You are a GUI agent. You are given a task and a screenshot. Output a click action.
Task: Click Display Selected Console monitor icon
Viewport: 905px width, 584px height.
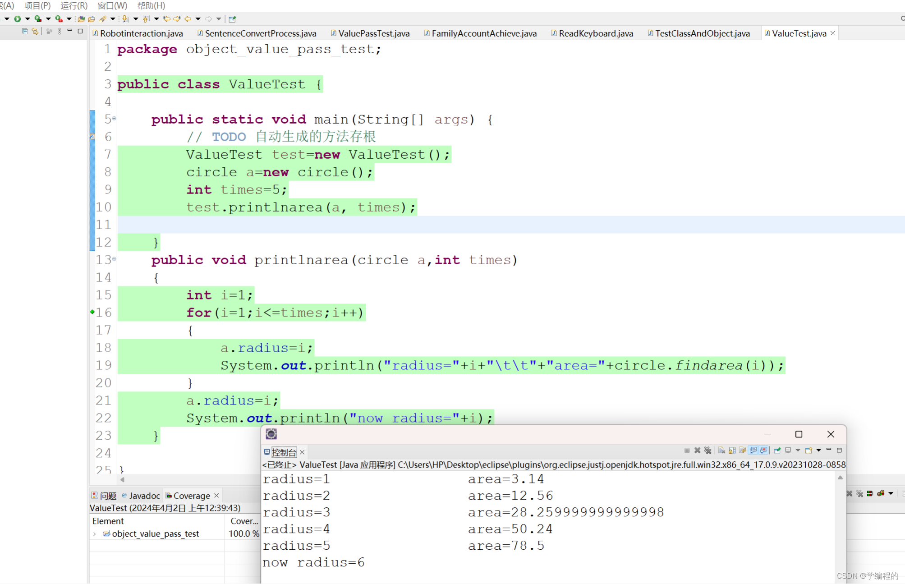click(x=788, y=450)
